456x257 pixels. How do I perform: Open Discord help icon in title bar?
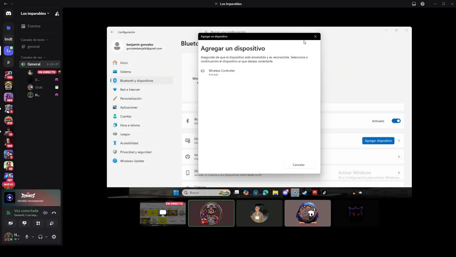click(423, 4)
